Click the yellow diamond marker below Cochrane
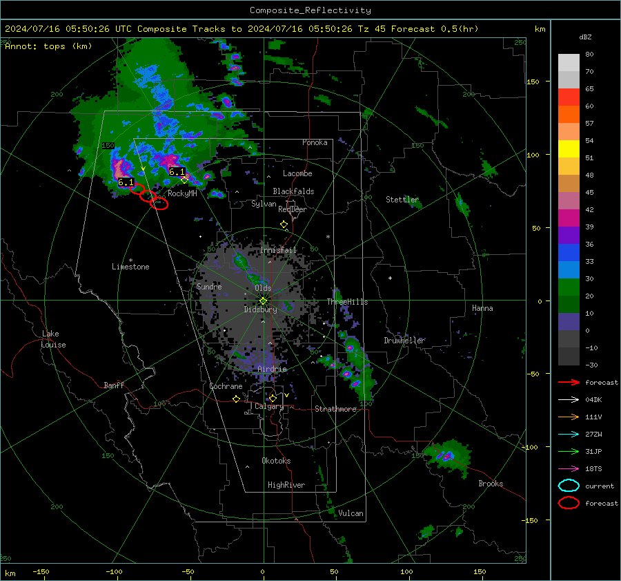The image size is (621, 581). coord(237,399)
